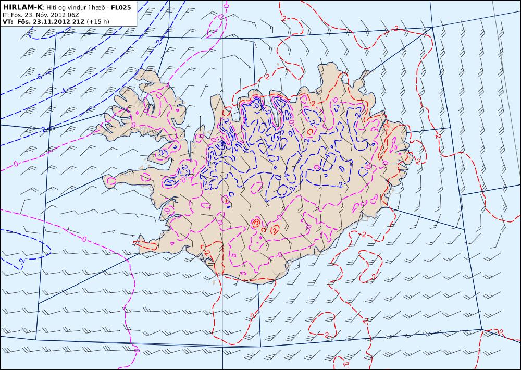This screenshot has width=521, height=370.
Task: Click the HIRLAM-K model title text
Action: tap(22, 7)
